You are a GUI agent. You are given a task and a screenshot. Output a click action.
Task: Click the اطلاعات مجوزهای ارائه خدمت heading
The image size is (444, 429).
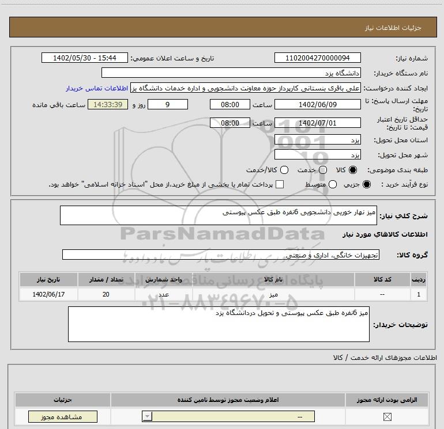pos(385,358)
